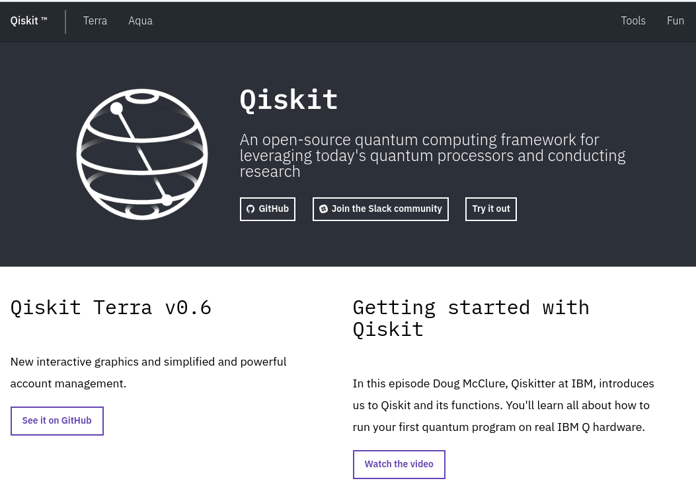This screenshot has height=491, width=696.
Task: Click 'Watch the video' button
Action: [399, 465]
